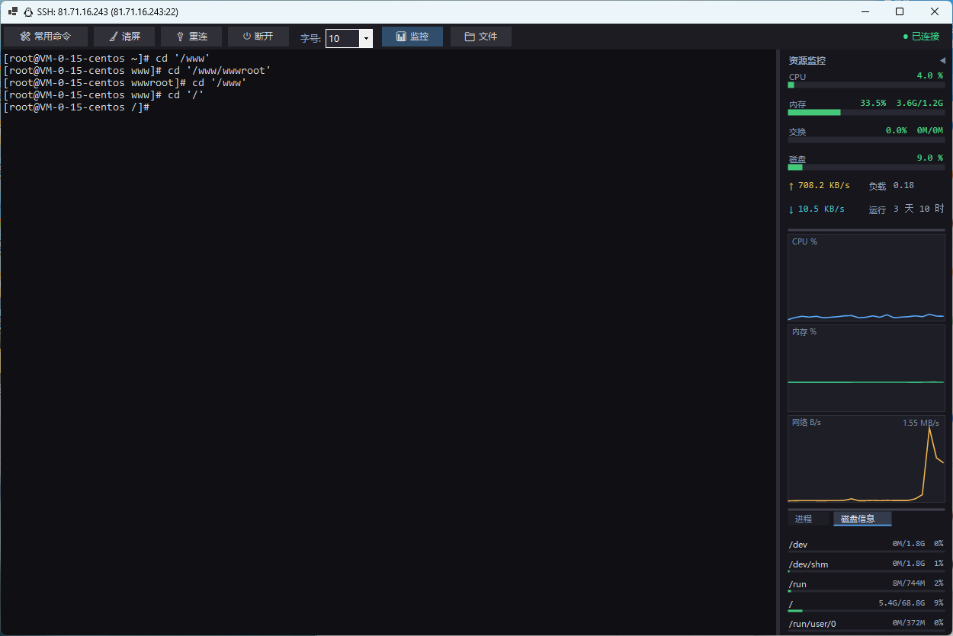The height and width of the screenshot is (636, 953).
Task: Collapse the 资源监控 panel via triangle arrow
Action: point(942,60)
